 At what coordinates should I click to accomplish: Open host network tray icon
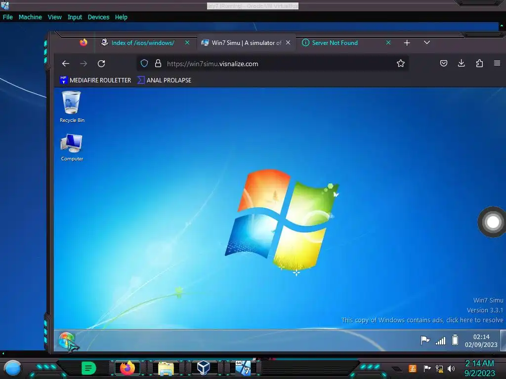pyautogui.click(x=439, y=368)
